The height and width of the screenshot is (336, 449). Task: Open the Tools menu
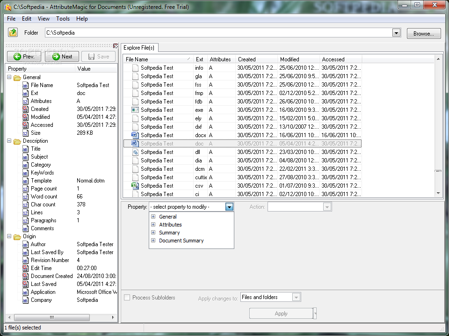point(63,19)
